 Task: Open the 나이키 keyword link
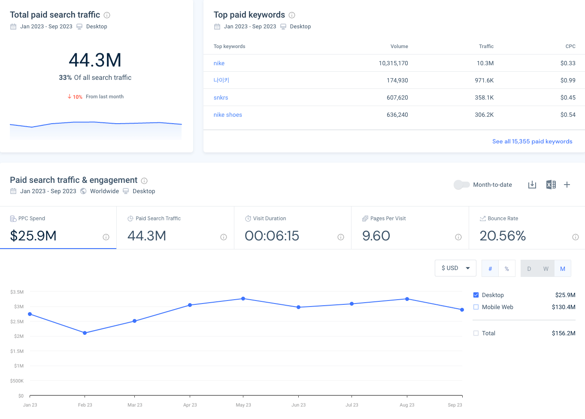221,80
